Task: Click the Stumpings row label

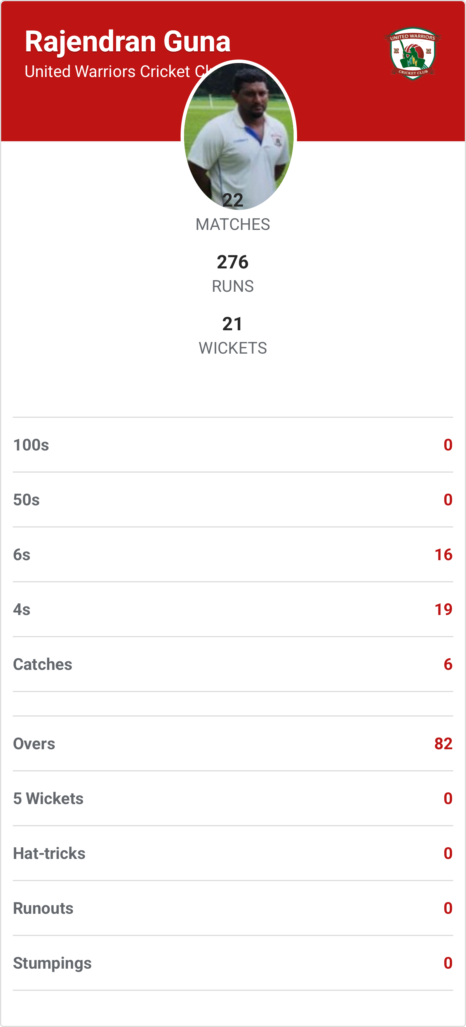Action: click(52, 963)
